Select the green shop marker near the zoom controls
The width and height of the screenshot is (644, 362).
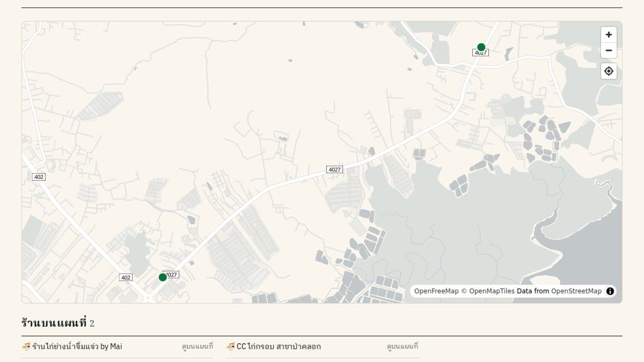coord(481,47)
